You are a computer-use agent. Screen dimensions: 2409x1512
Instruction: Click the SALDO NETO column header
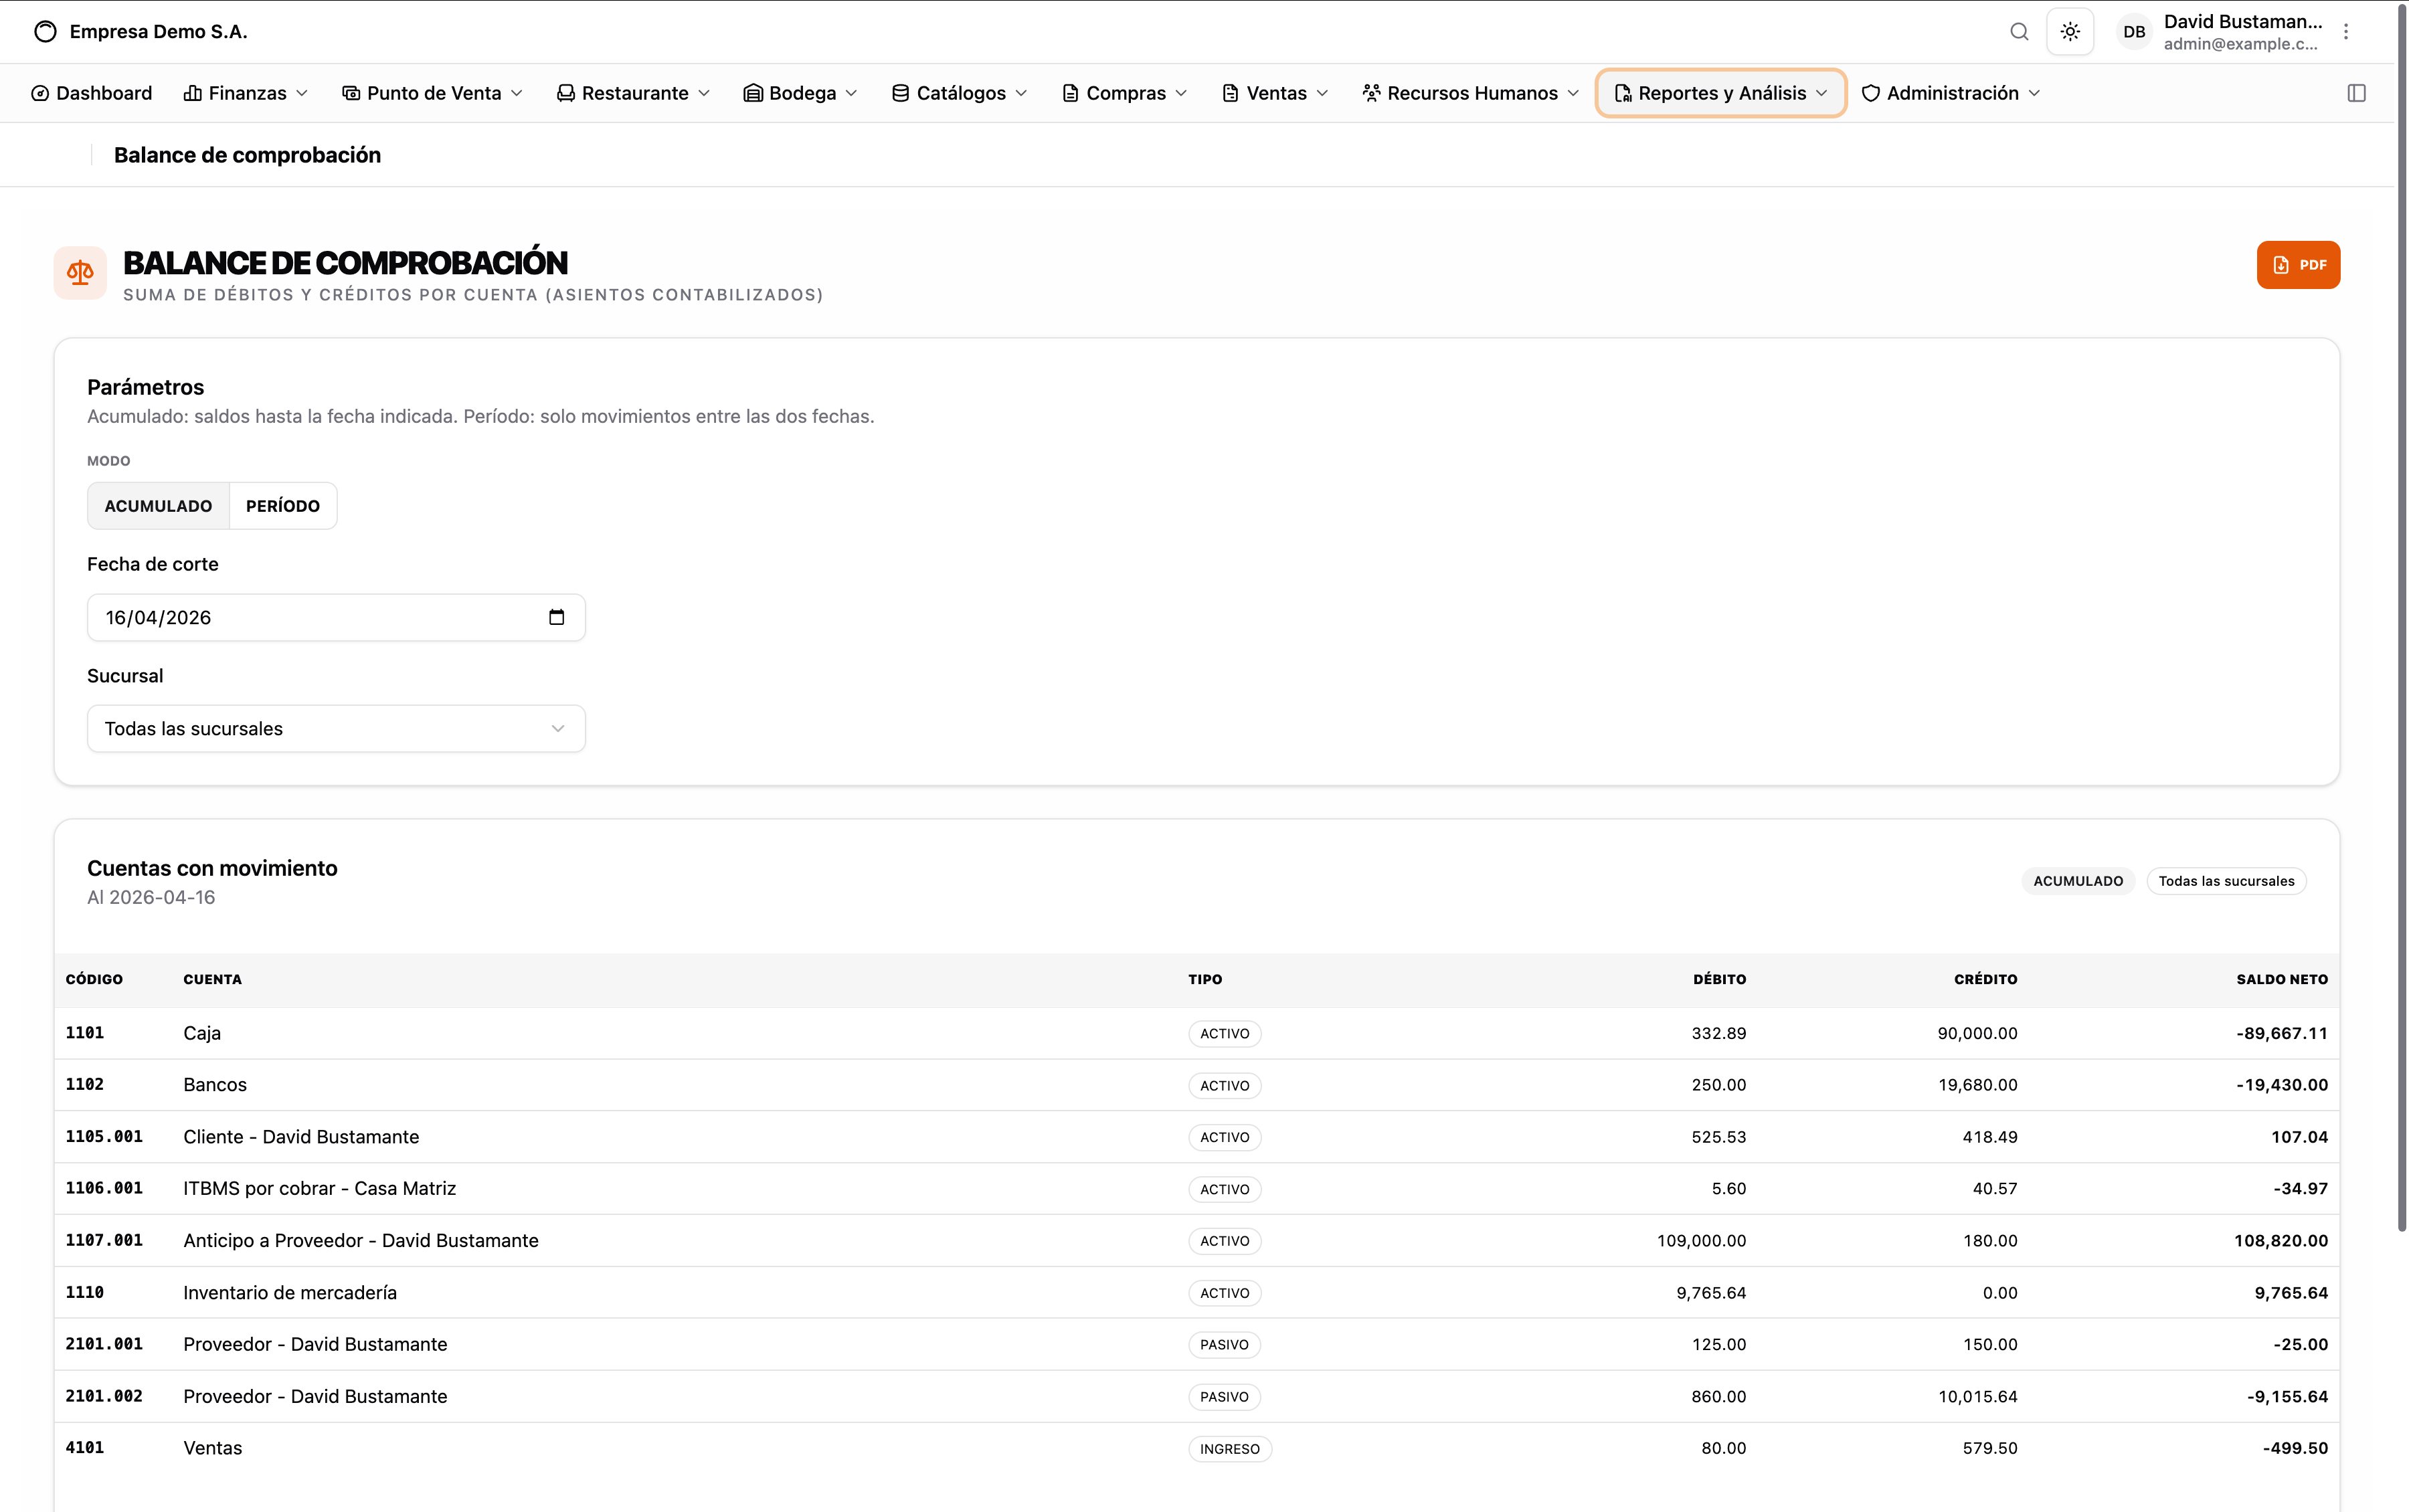point(2282,979)
